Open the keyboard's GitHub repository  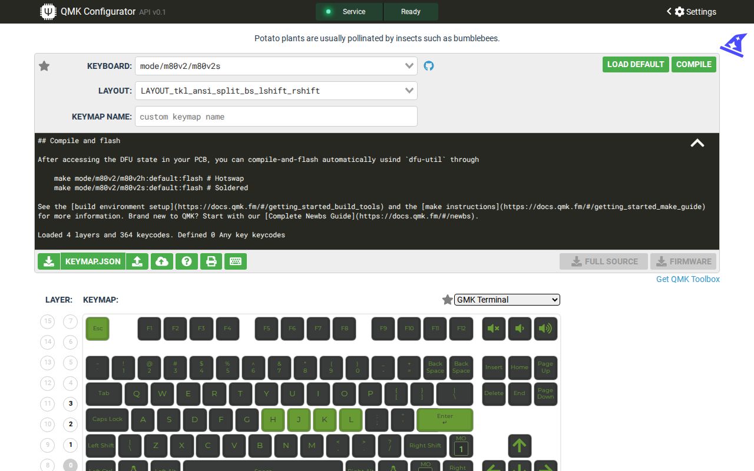pyautogui.click(x=428, y=65)
